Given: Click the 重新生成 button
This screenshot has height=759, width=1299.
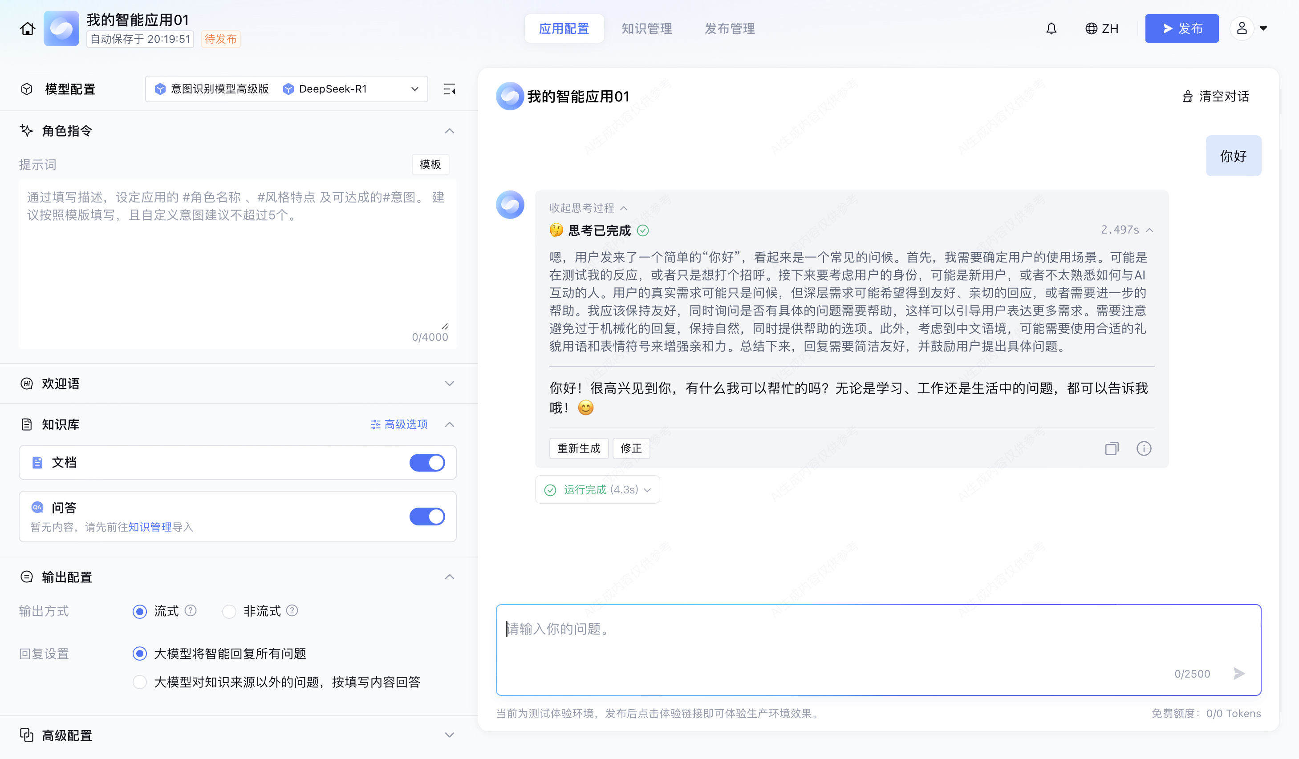Looking at the screenshot, I should tap(578, 448).
